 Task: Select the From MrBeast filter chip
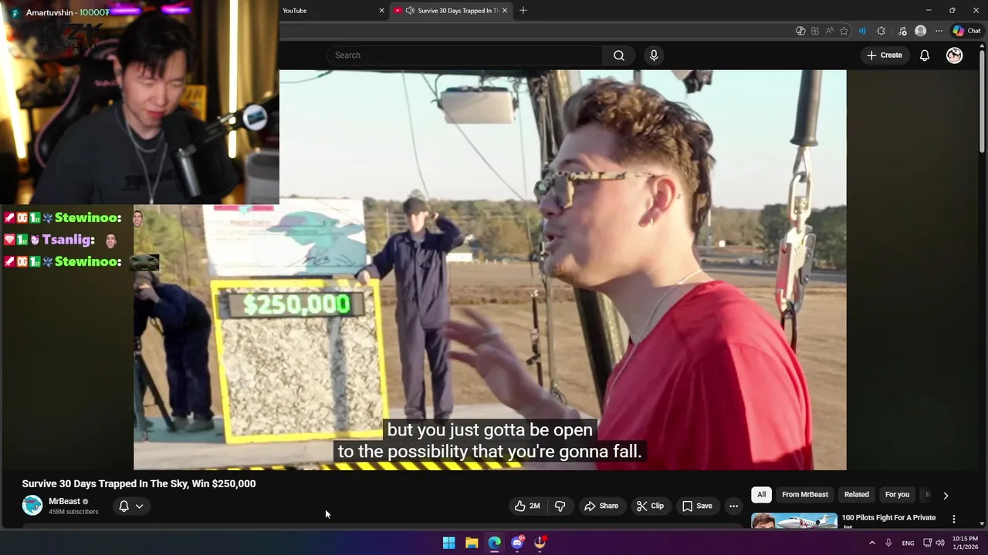pos(805,495)
